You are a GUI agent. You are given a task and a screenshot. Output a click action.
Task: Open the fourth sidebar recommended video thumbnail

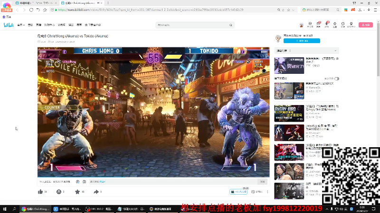289,133
